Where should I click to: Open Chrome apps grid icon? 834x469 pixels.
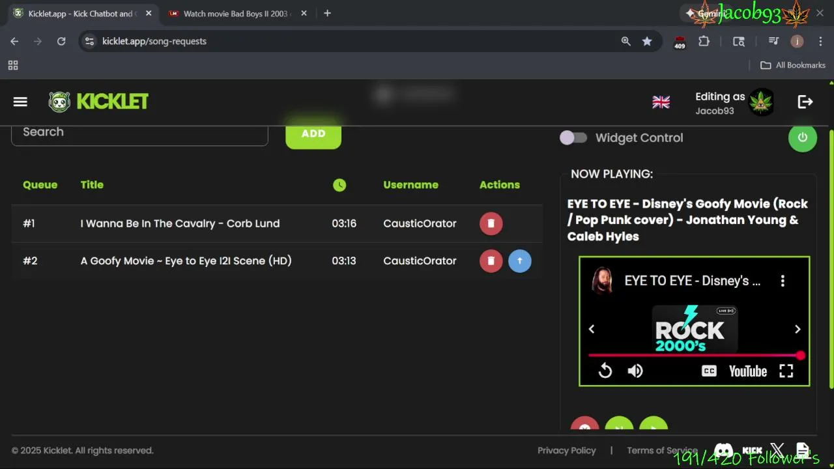pos(13,65)
